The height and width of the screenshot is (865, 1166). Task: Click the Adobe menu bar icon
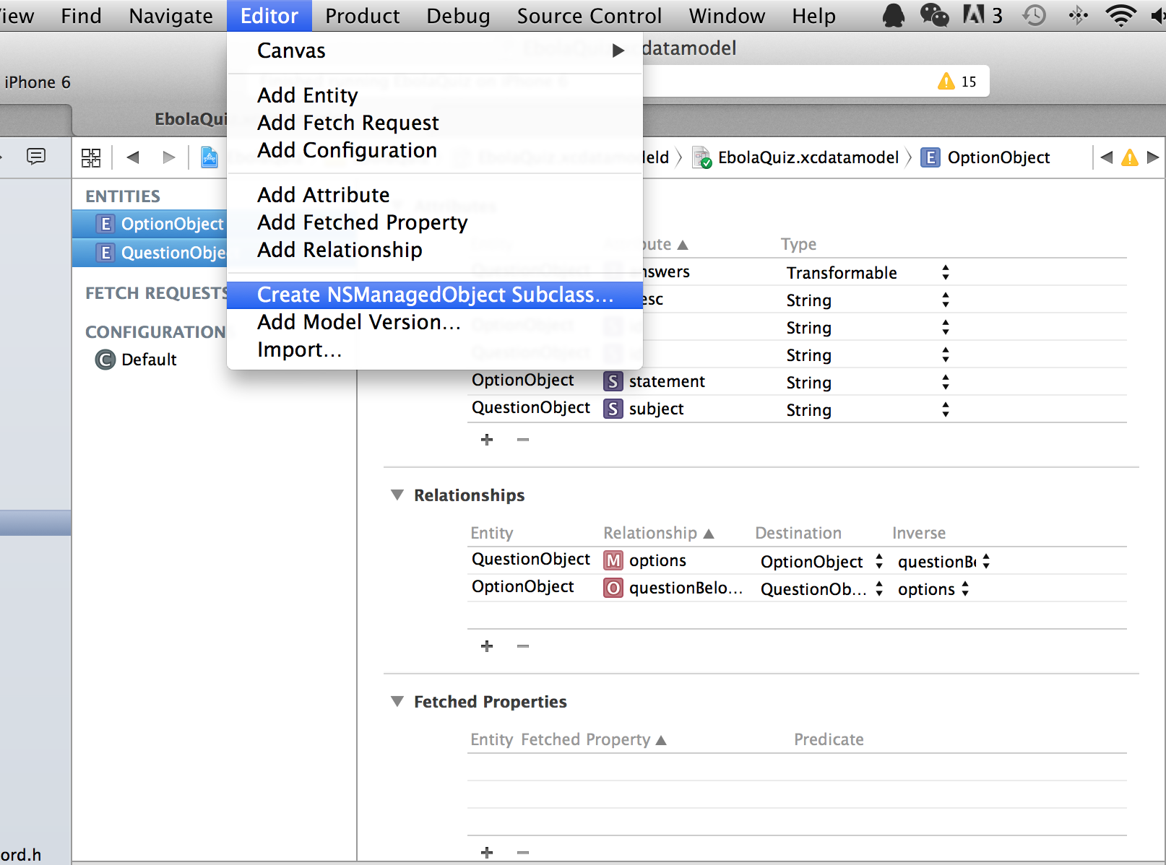point(983,15)
